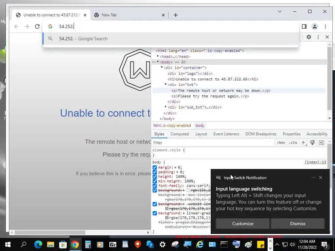Screen dimensions: 335x251
Task: Open notification options ellipsis
Action: coord(313,177)
